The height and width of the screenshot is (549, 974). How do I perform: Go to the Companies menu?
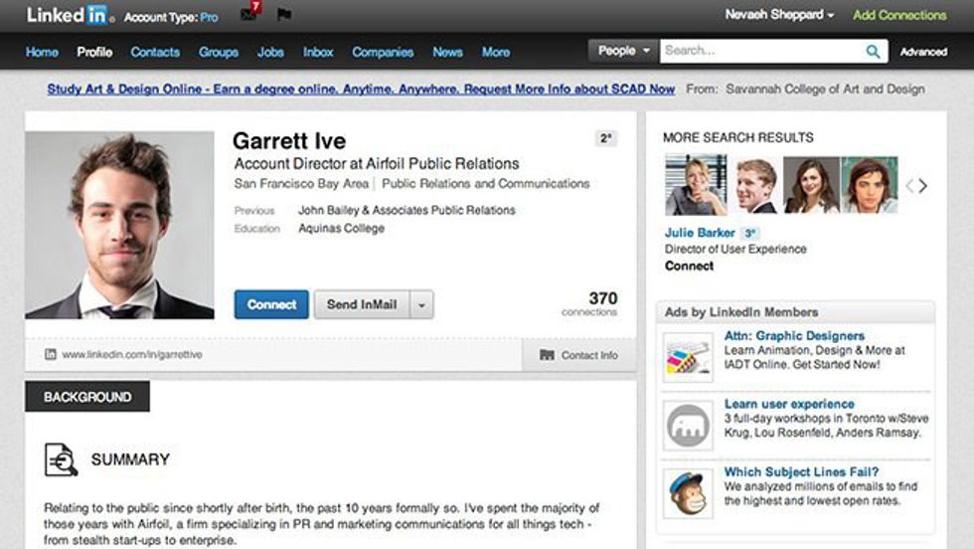383,52
